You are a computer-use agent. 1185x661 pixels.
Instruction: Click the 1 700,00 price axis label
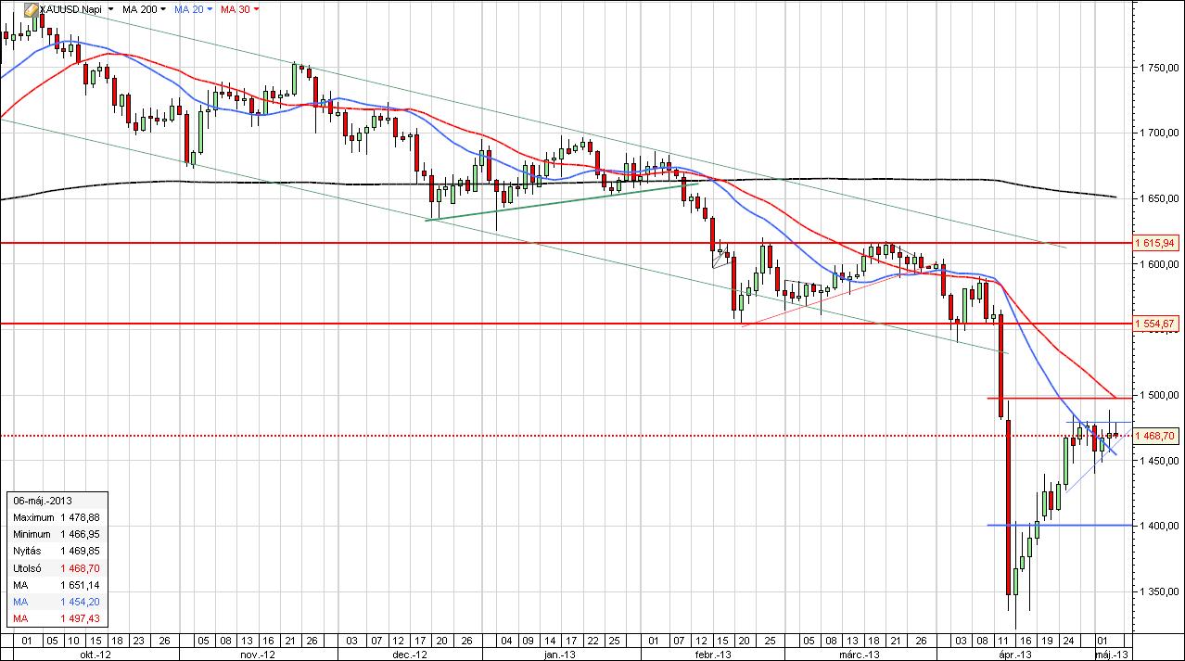click(1158, 133)
